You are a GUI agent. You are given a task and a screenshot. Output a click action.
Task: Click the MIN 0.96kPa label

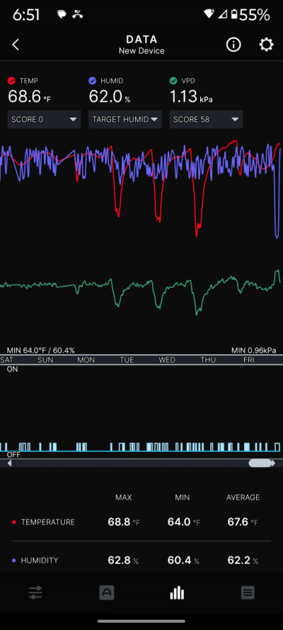[x=254, y=351]
